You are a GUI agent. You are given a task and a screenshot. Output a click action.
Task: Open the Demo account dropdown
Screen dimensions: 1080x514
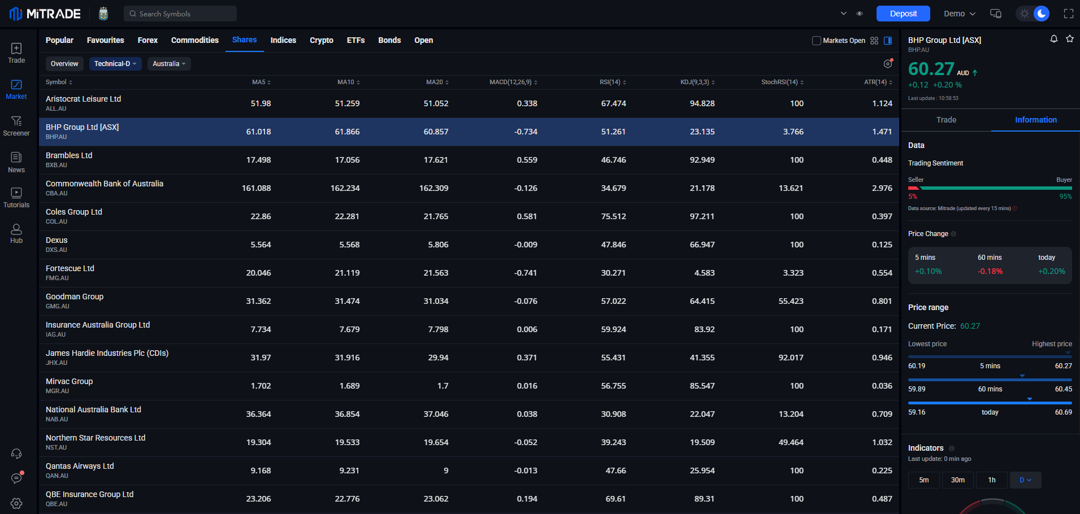[x=960, y=14]
